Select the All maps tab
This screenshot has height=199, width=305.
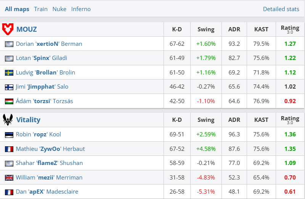[17, 9]
